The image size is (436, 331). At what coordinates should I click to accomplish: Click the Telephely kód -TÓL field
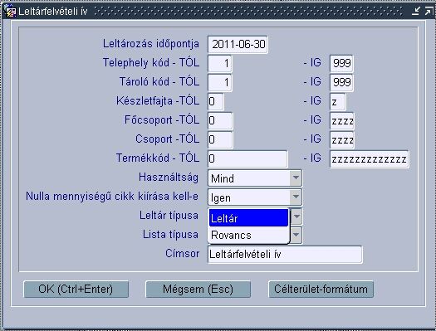220,64
